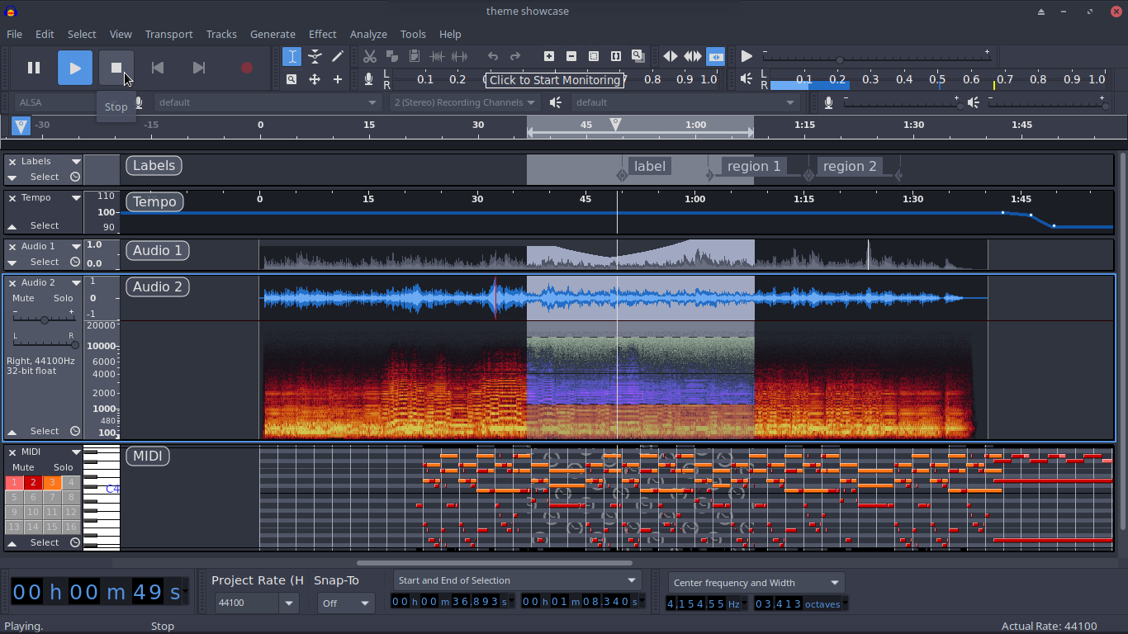Open the Generate menu
The width and height of the screenshot is (1128, 634).
click(273, 34)
